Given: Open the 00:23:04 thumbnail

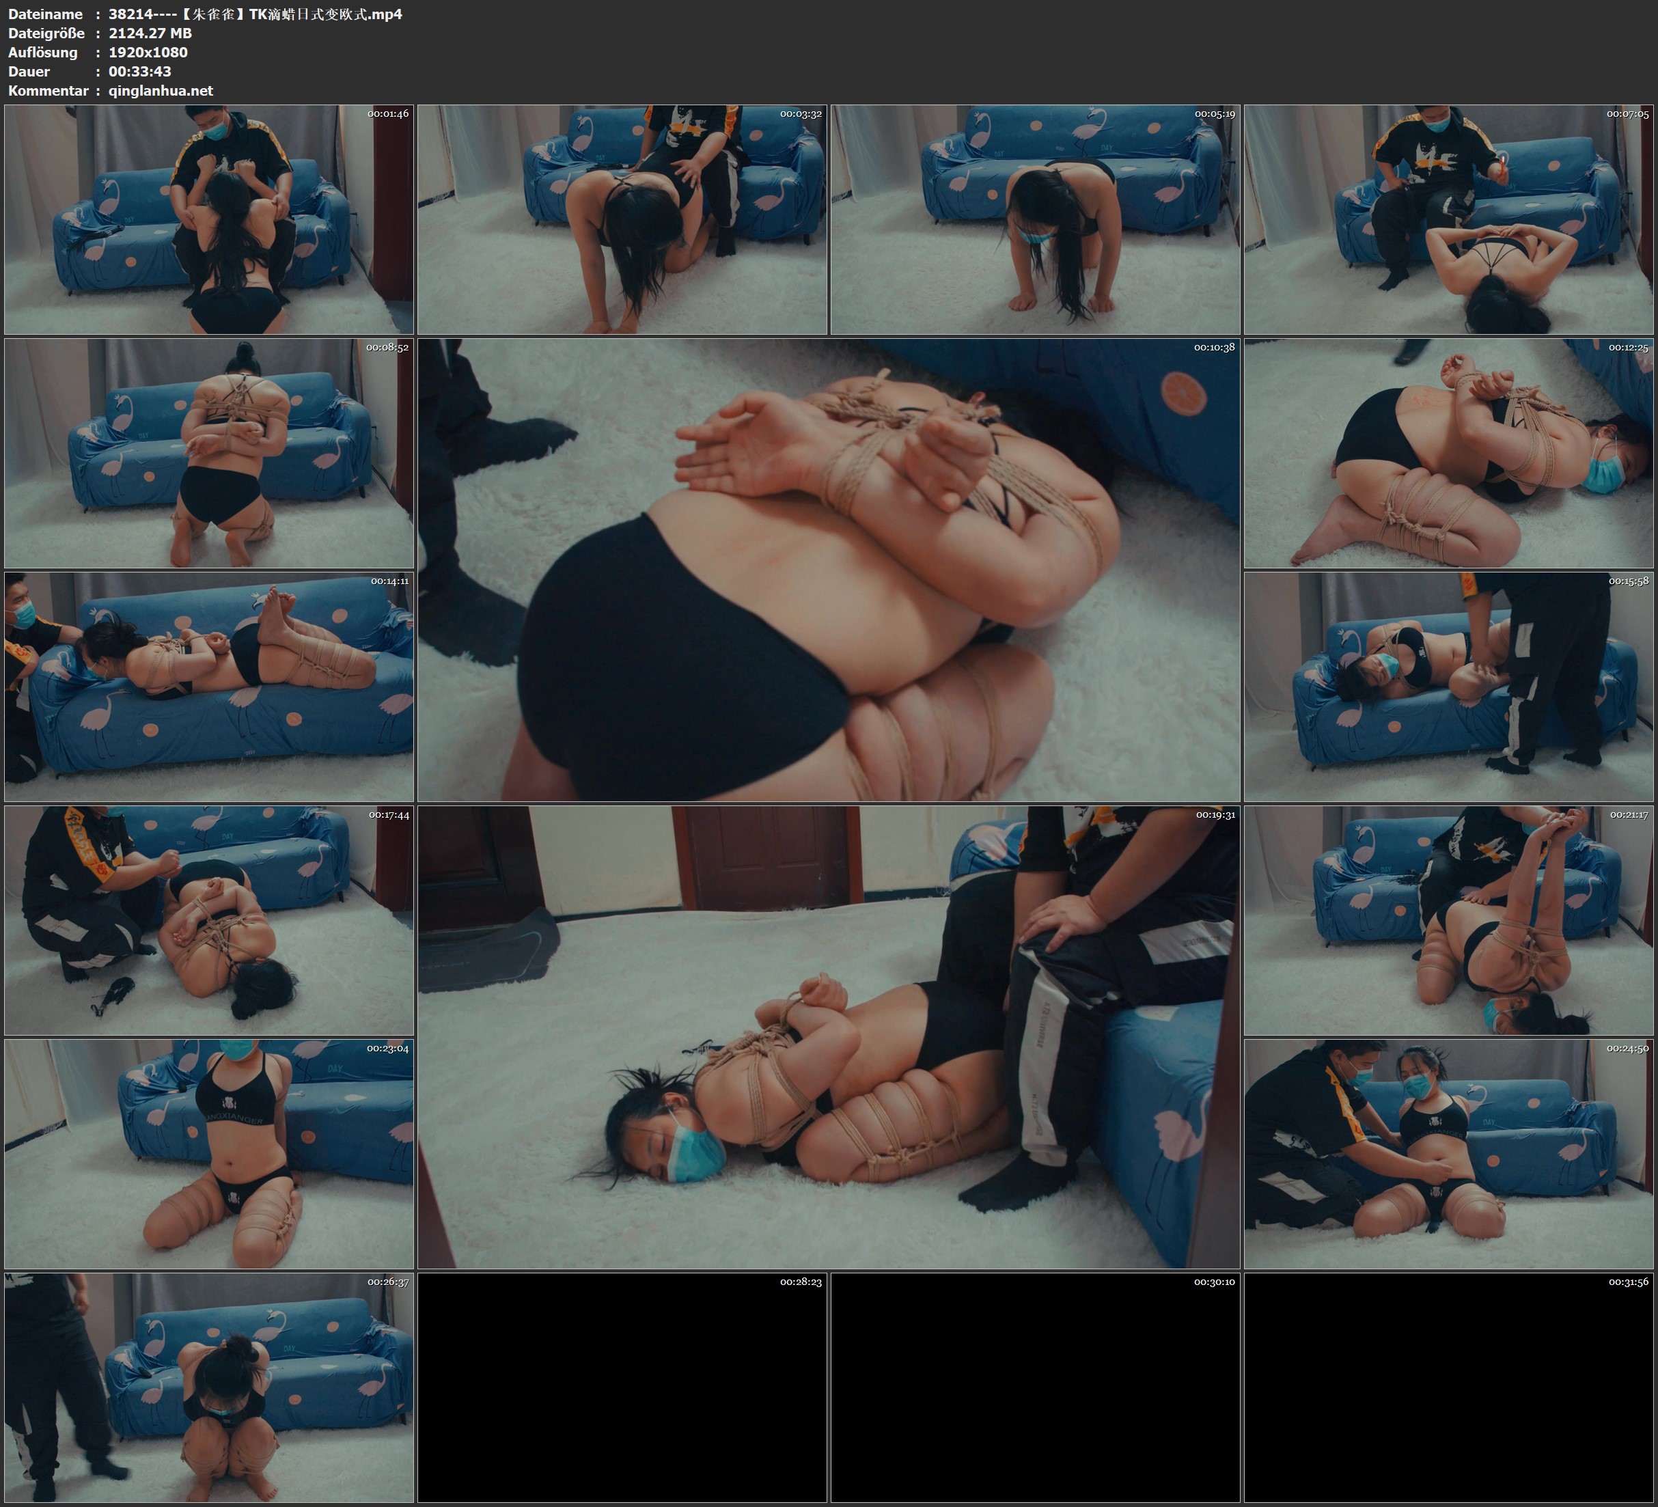Looking at the screenshot, I should pyautogui.click(x=209, y=1153).
